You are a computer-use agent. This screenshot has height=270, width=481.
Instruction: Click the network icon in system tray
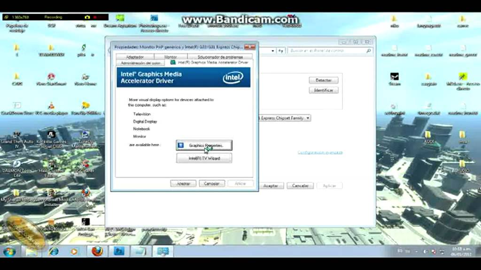(442, 252)
